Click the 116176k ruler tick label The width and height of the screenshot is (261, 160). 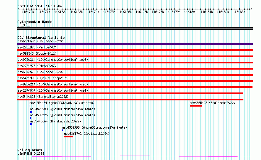126,12
